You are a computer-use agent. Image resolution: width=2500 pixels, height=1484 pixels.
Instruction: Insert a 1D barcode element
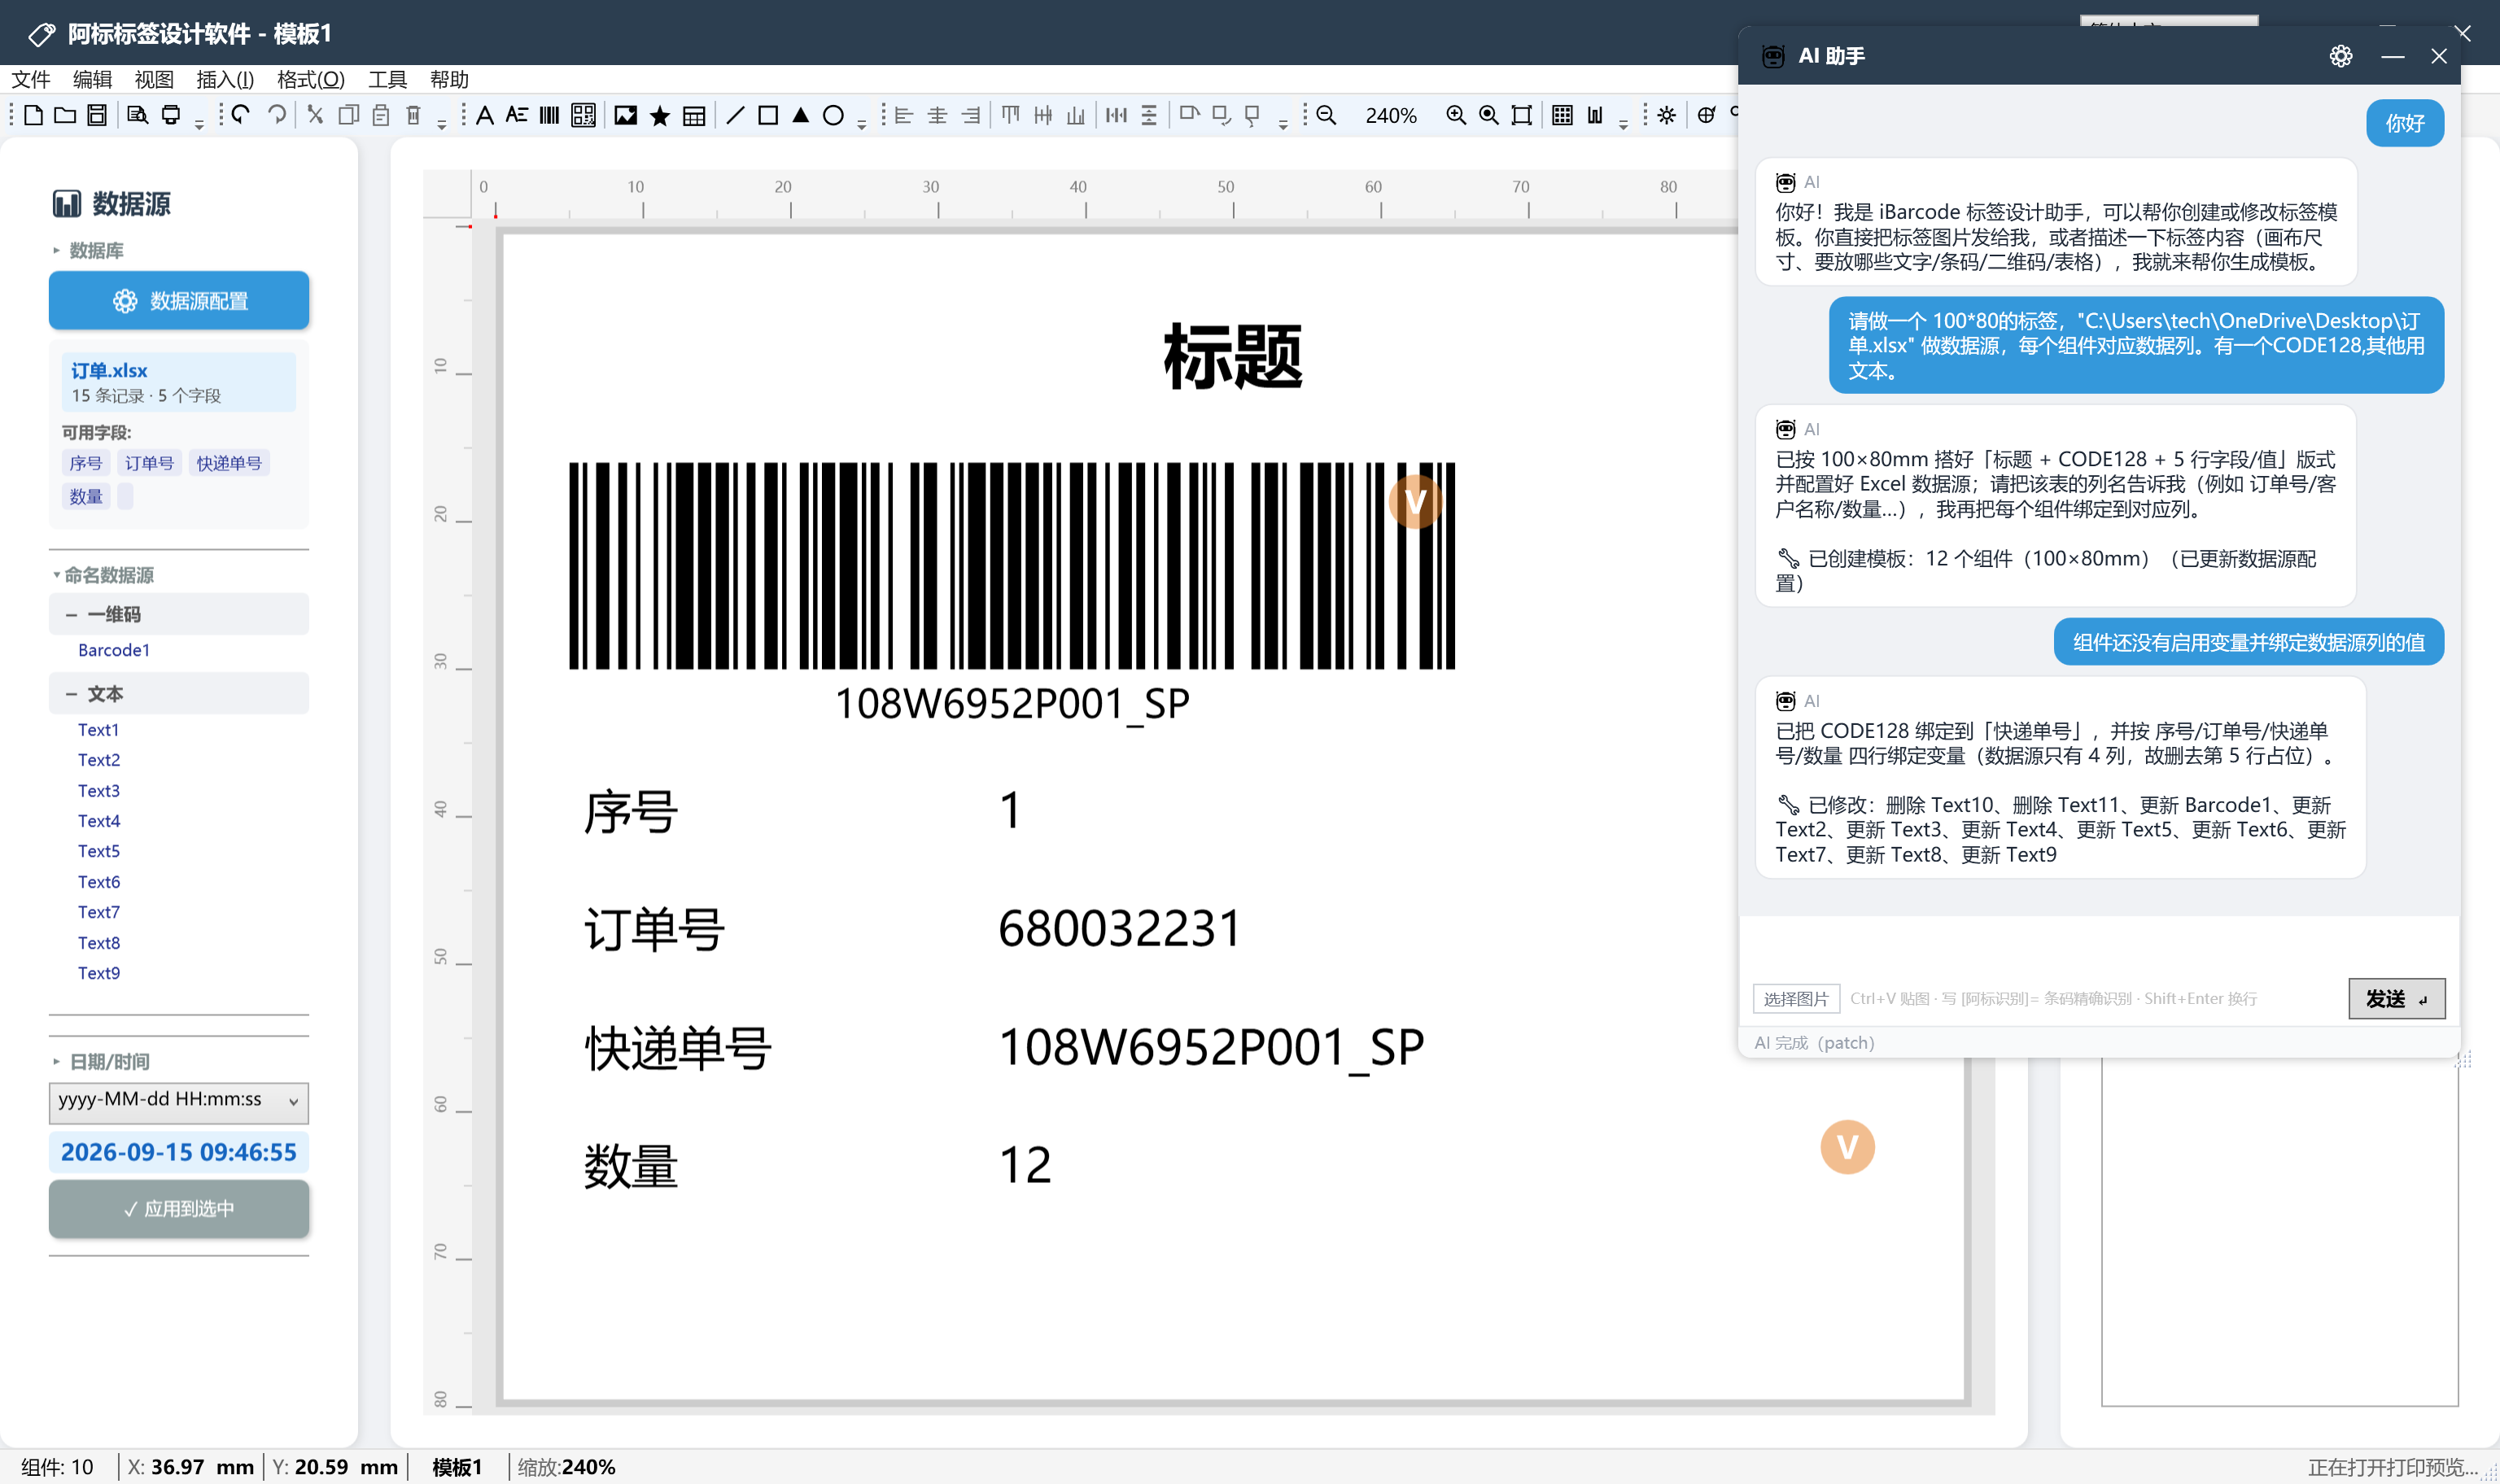tap(549, 115)
